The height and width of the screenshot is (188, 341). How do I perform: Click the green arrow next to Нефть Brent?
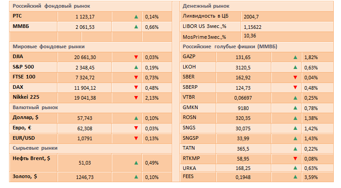pos(136,163)
